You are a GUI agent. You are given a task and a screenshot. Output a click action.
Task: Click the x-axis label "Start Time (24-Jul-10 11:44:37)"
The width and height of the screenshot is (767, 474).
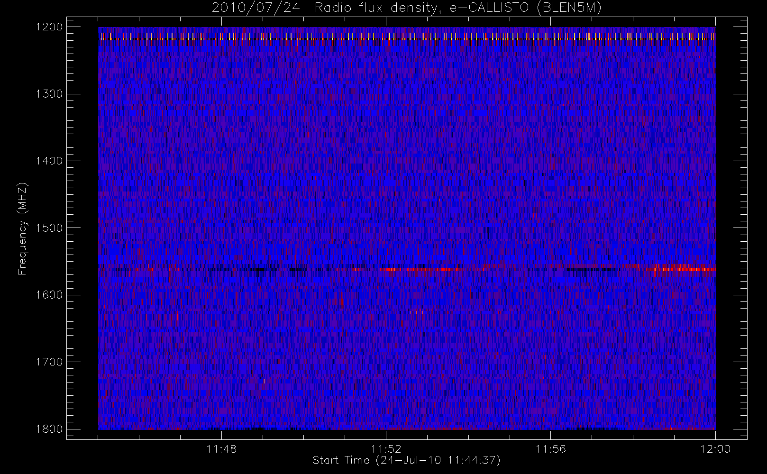coord(407,460)
